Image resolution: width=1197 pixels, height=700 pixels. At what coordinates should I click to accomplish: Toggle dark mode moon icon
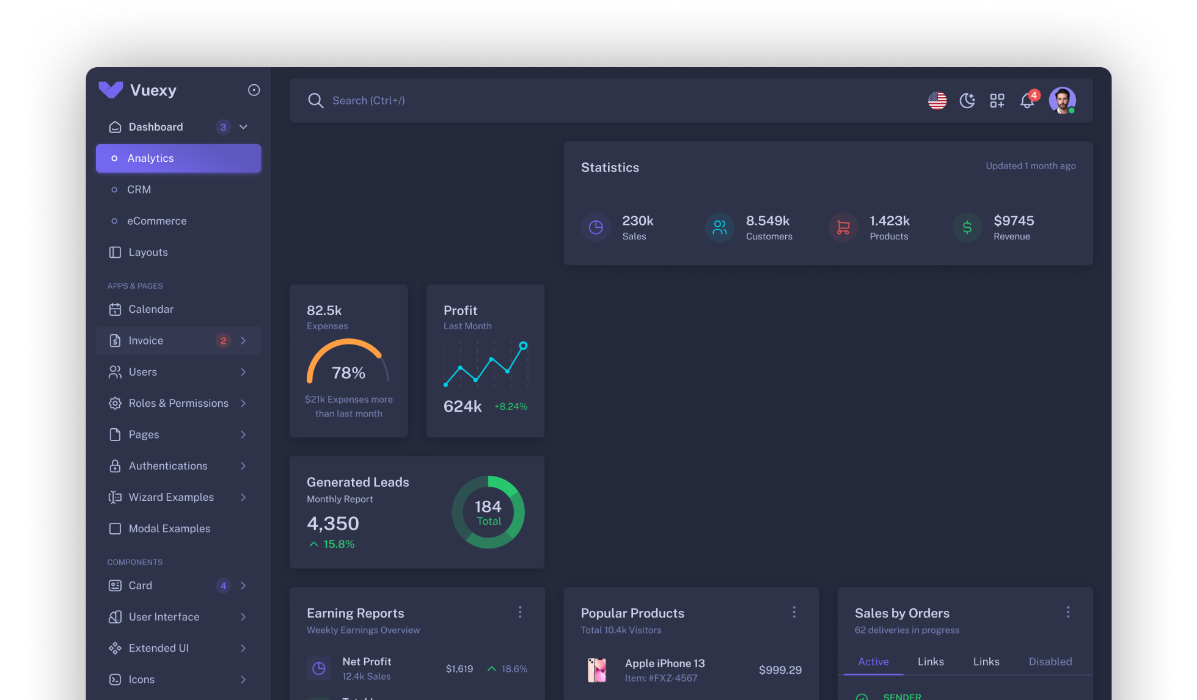tap(967, 100)
